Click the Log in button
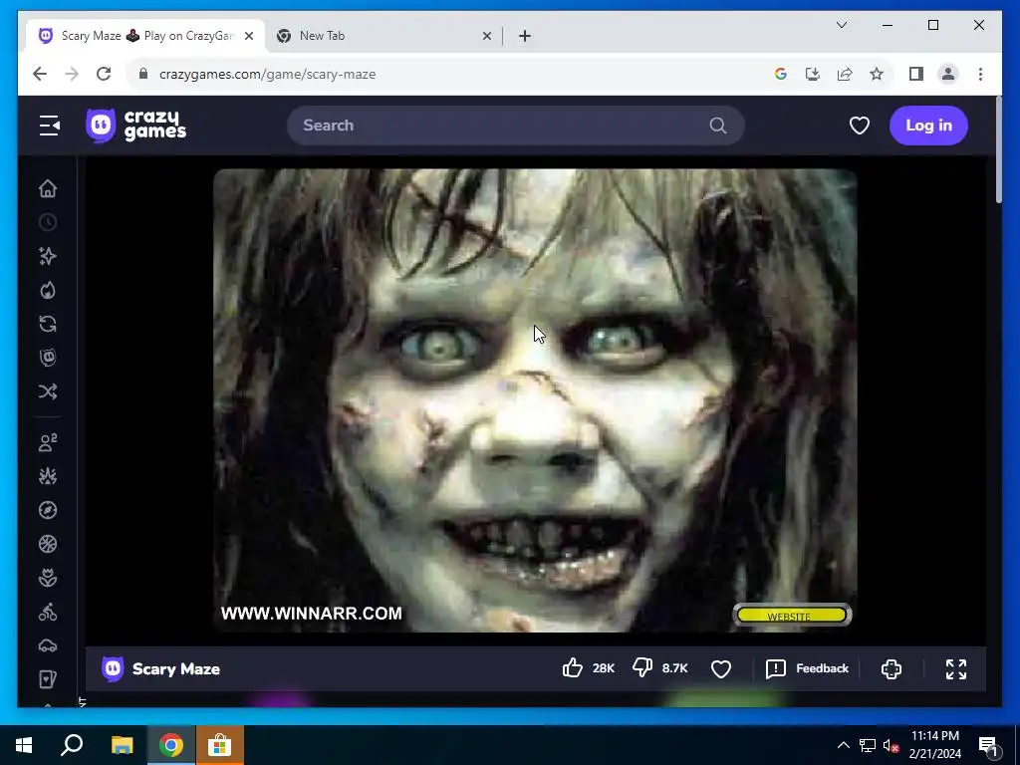Screen dimensions: 1020x765 click(x=928, y=126)
